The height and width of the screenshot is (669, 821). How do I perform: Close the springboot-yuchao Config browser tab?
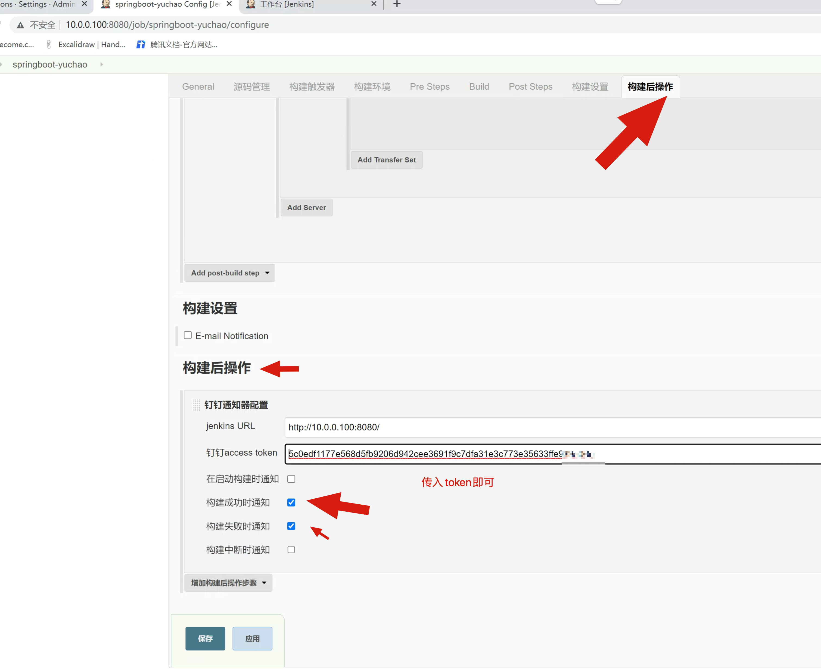click(x=229, y=4)
